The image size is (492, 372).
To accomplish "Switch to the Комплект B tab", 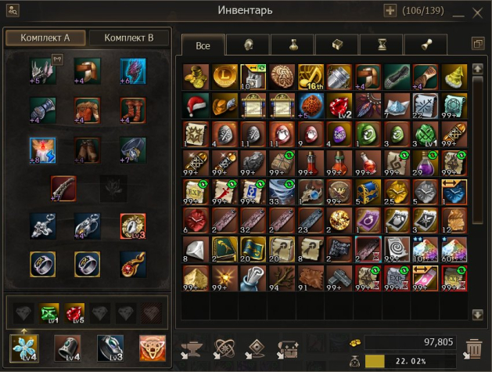I will tap(128, 38).
